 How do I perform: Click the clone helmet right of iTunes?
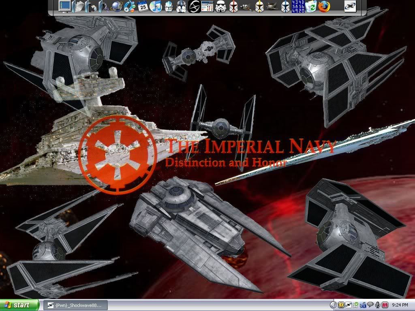pos(169,6)
